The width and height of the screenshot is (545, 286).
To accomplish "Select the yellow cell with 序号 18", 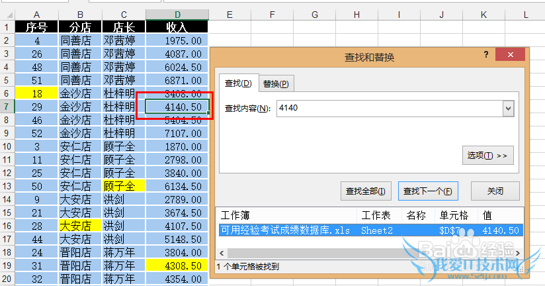I will 36,93.
